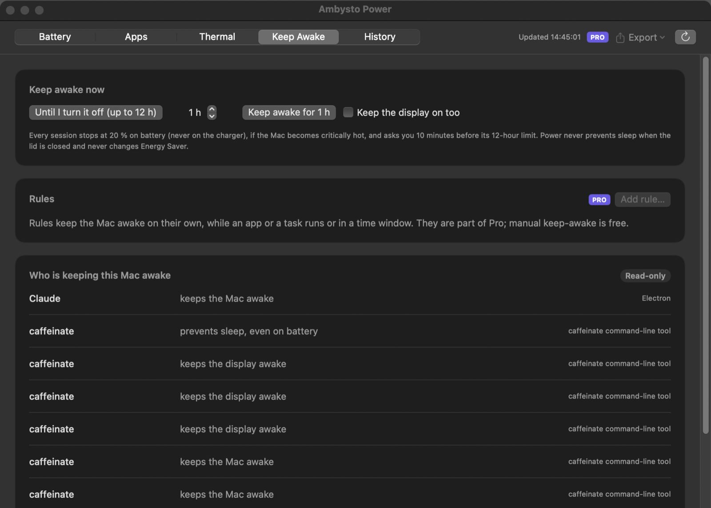Select the Keep Awake tab
The width and height of the screenshot is (711, 508).
click(x=298, y=37)
